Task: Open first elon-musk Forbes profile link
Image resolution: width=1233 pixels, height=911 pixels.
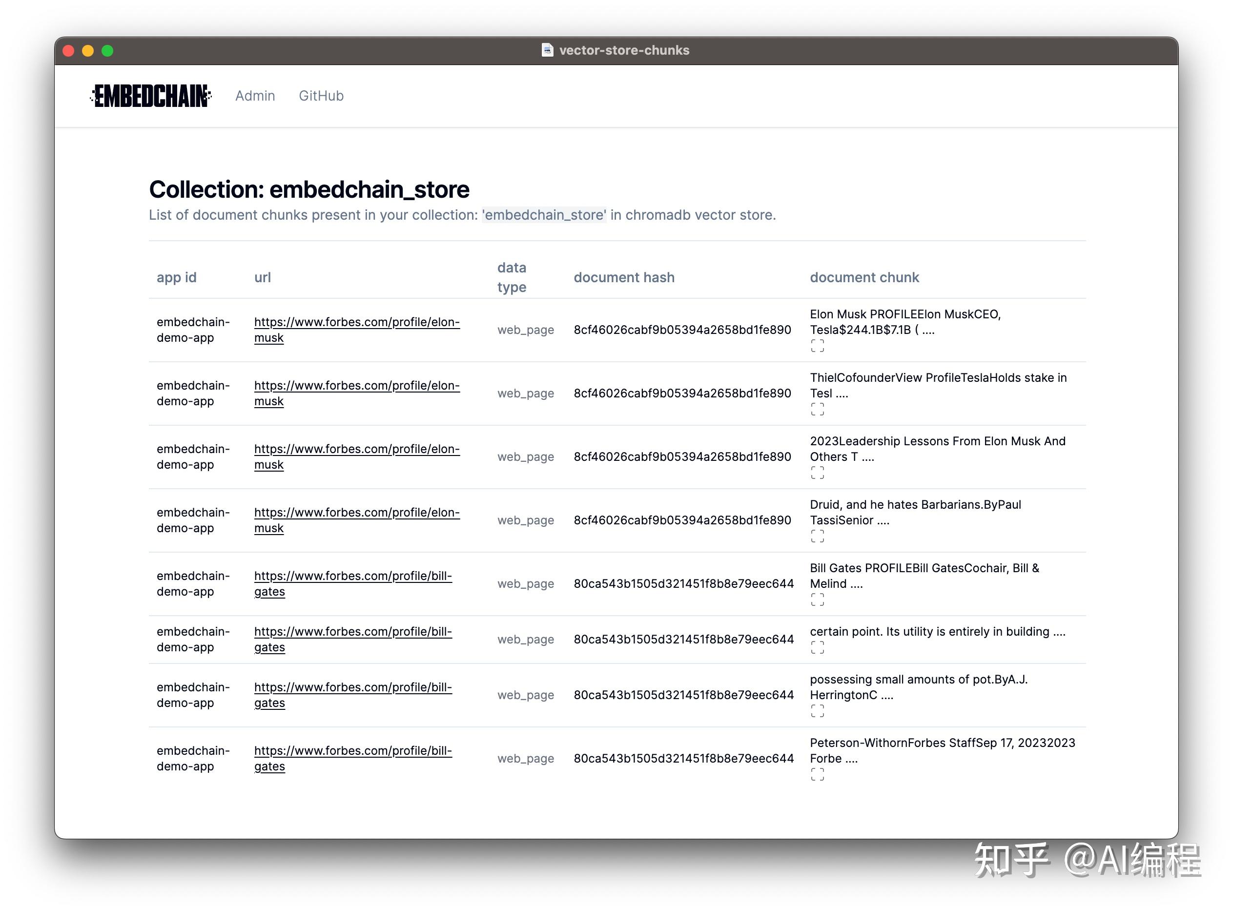Action: pos(356,323)
